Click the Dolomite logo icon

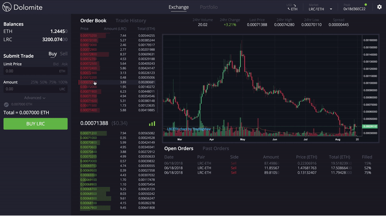click(x=7, y=7)
